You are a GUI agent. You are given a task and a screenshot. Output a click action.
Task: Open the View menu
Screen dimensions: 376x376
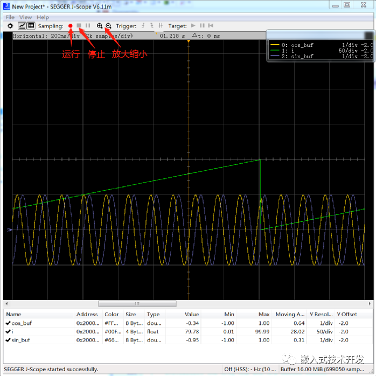coord(25,17)
